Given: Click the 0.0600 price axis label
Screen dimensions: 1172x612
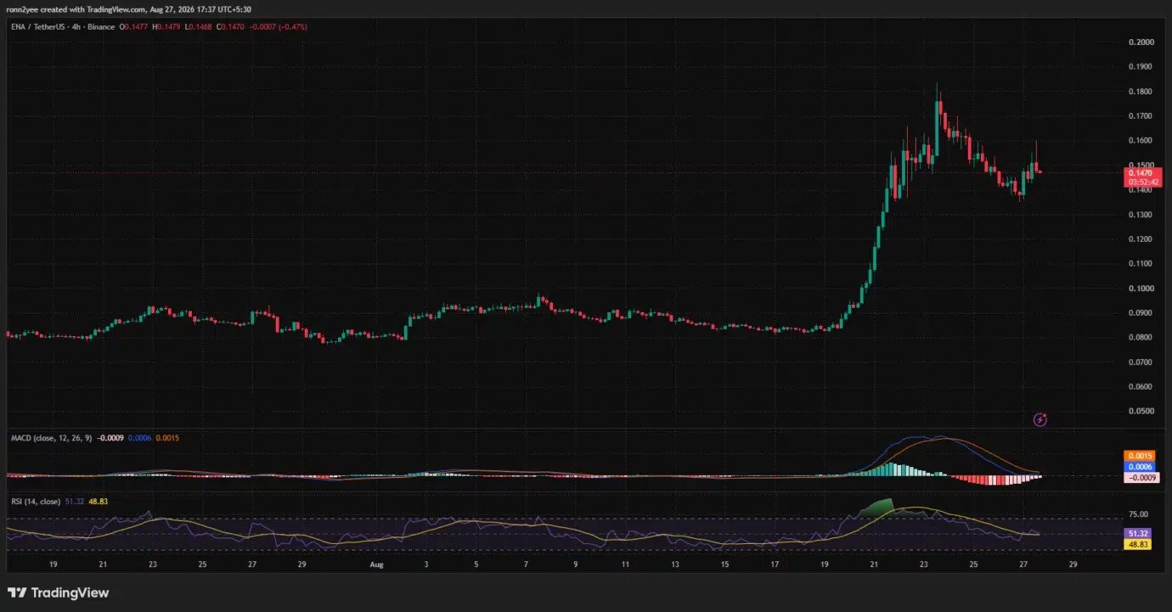Looking at the screenshot, I should [x=1141, y=387].
